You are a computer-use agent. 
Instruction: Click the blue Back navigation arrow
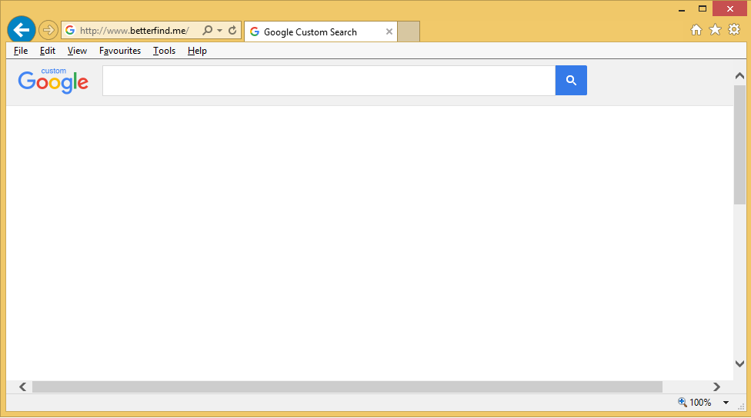tap(22, 31)
